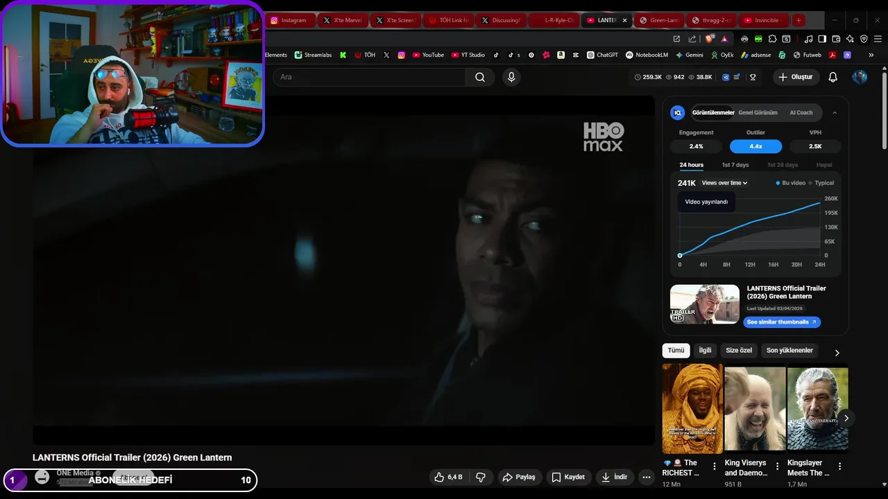
Task: Click the Paylaş share button
Action: click(x=519, y=477)
